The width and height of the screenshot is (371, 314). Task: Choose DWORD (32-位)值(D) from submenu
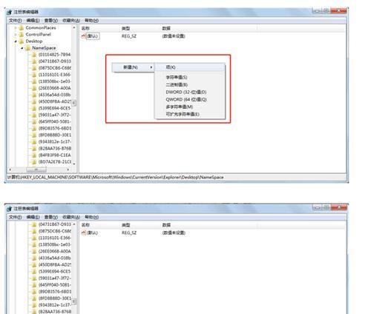(x=186, y=92)
